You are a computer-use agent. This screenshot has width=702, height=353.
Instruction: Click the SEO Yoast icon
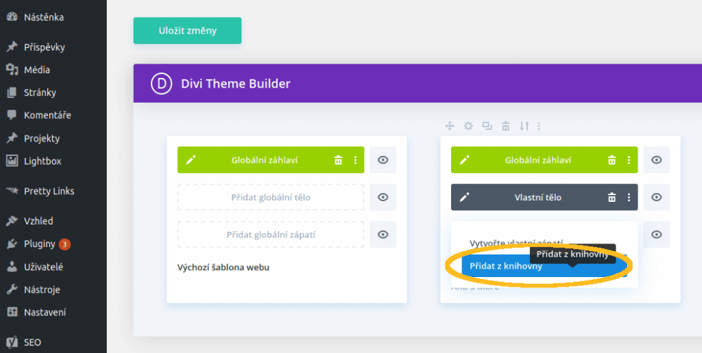click(x=12, y=342)
